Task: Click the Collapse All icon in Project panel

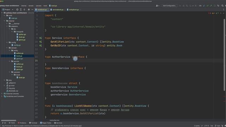Action: (x=24, y=10)
